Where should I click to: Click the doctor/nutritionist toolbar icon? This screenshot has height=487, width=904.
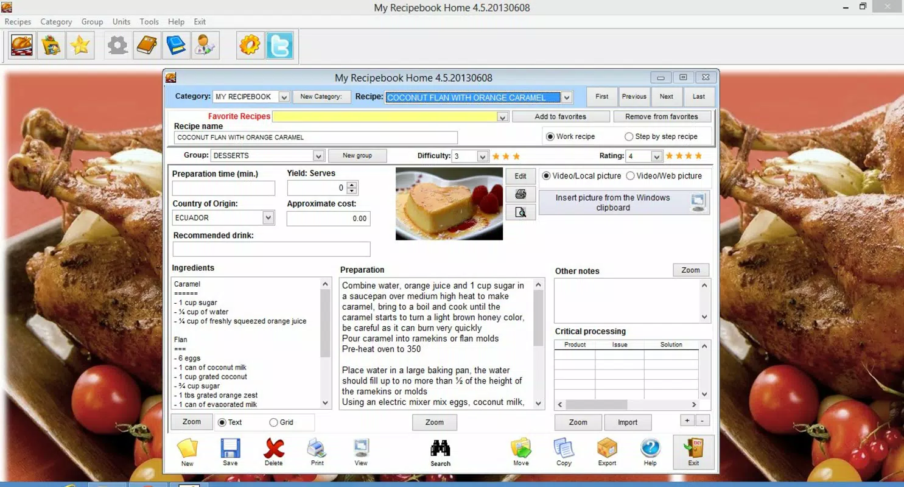click(205, 46)
